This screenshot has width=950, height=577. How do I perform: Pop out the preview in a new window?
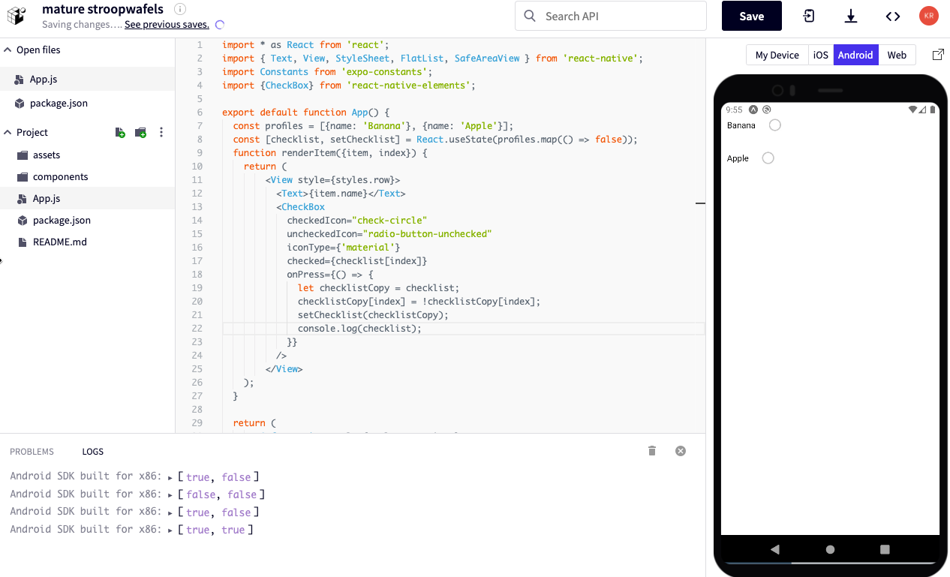coord(938,55)
